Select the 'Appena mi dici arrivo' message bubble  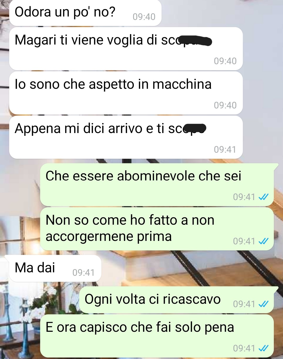[x=126, y=137]
